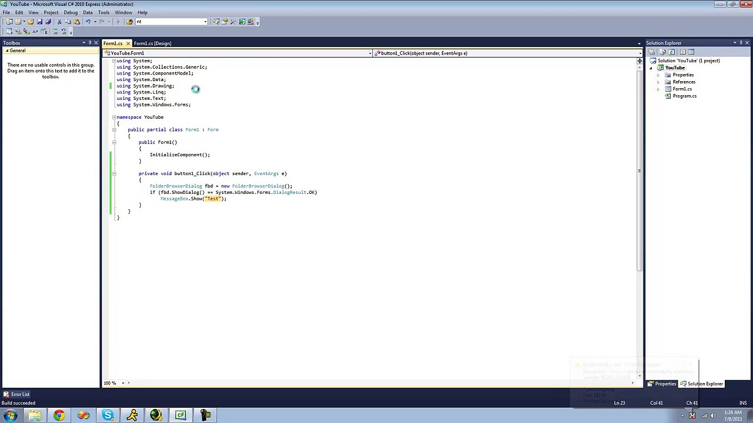This screenshot has height=423, width=753.
Task: Click the Properties icon in Solution Explorer toolbar
Action: click(652, 52)
